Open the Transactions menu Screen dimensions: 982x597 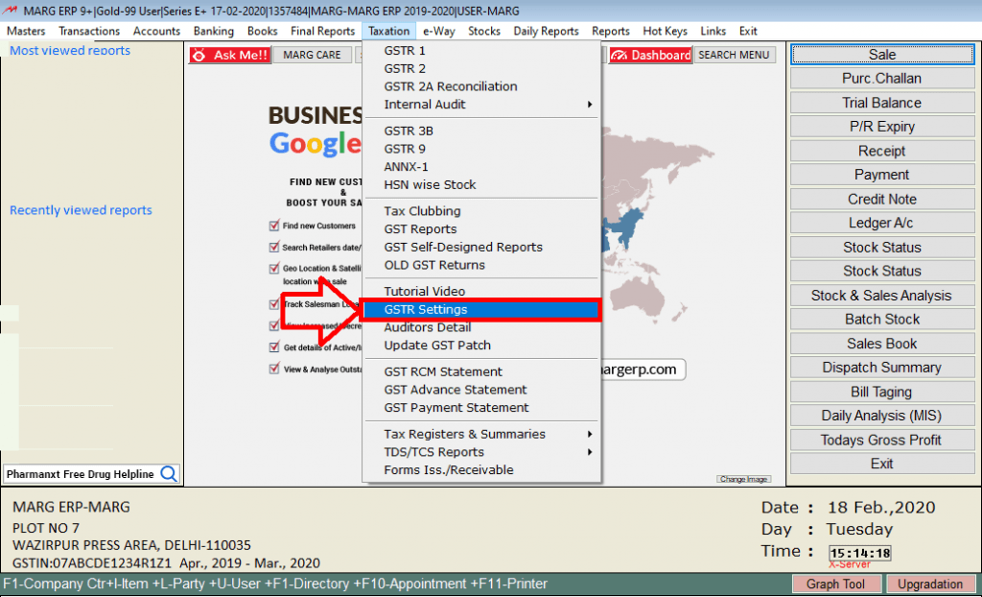89,31
